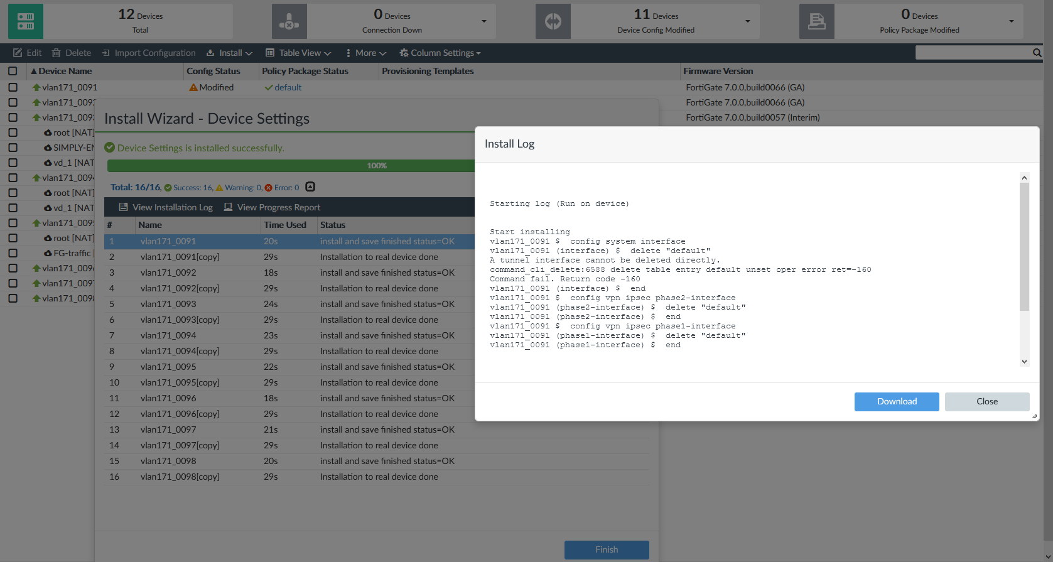Expand the Connection Down devices dropdown arrow

click(x=484, y=21)
